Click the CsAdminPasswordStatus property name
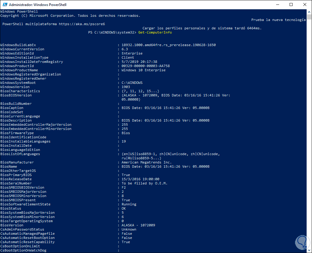The image size is (312, 253). pyautogui.click(x=22, y=229)
